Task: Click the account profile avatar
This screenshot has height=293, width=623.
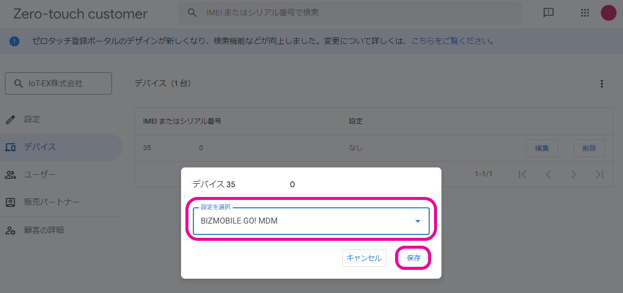Action: [x=608, y=13]
